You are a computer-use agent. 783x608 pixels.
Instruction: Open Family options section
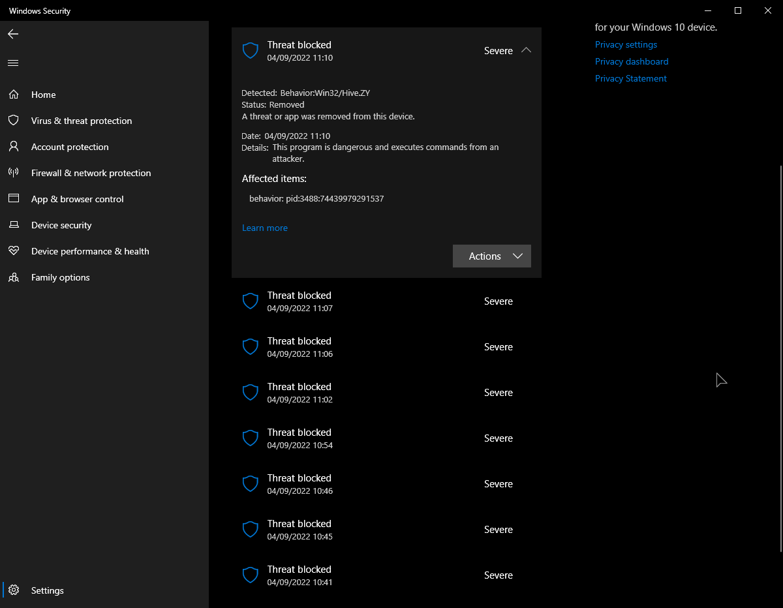pyautogui.click(x=61, y=277)
